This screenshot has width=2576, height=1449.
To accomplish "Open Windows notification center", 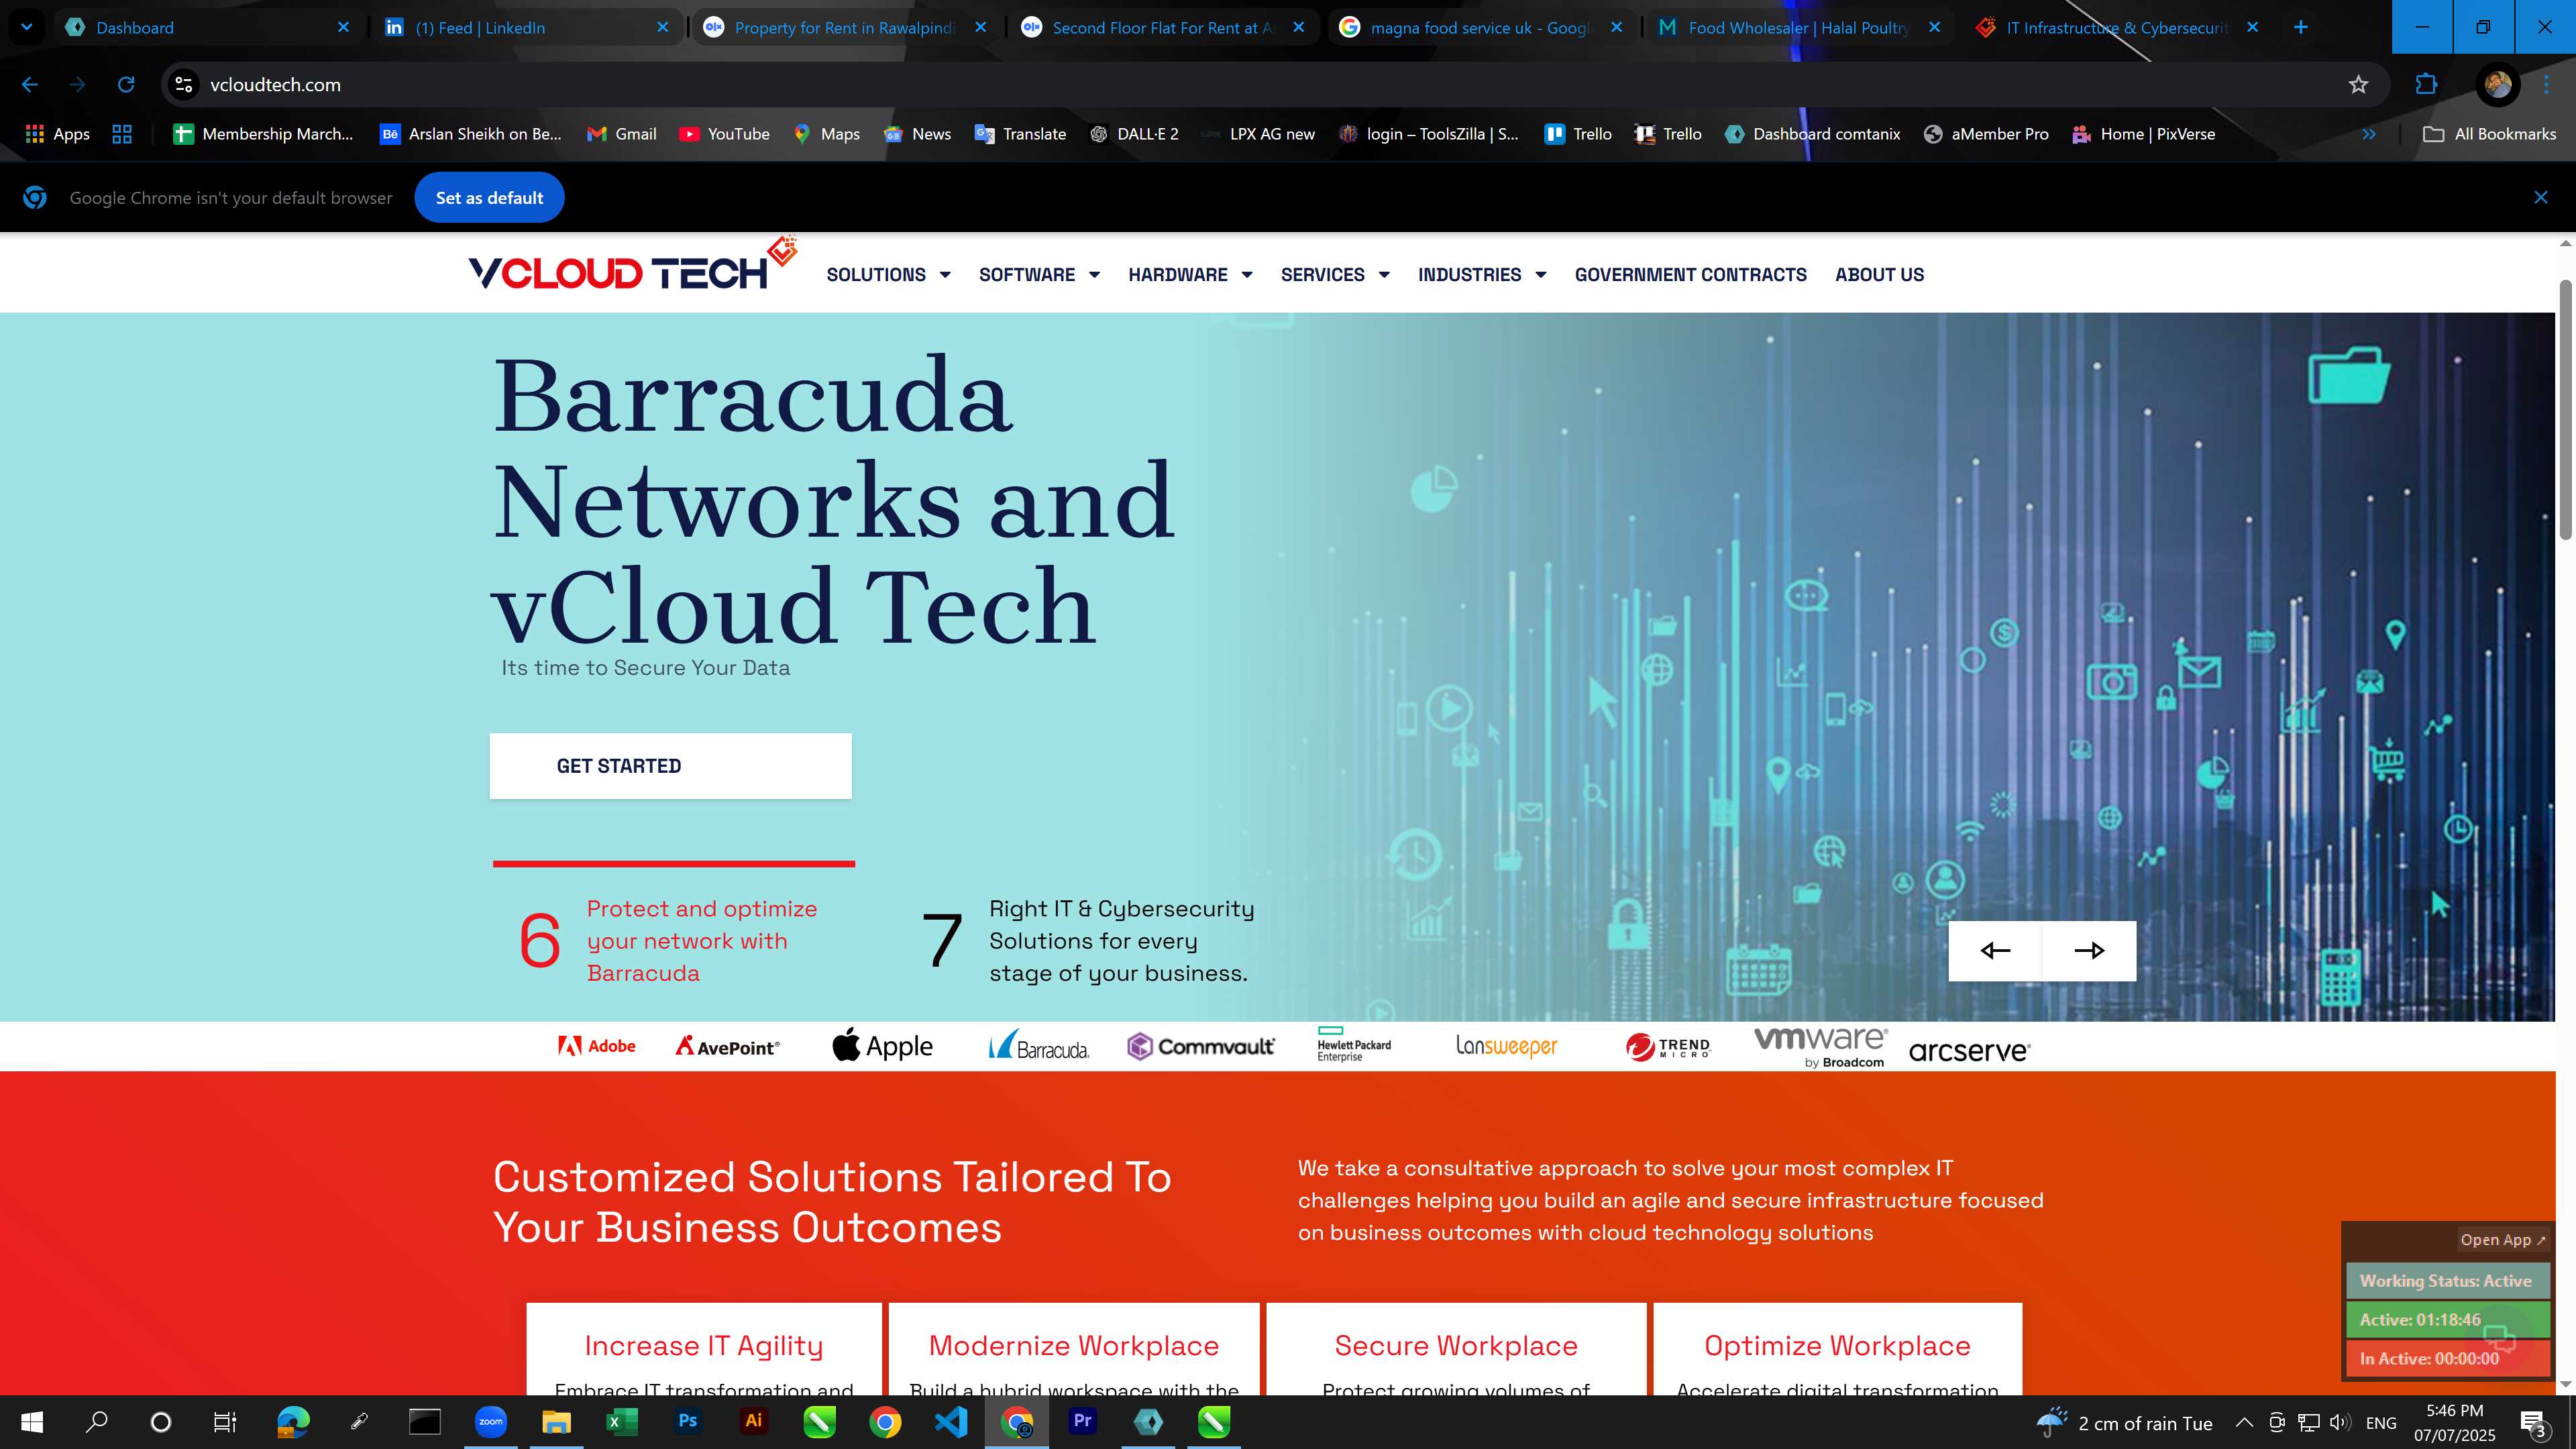I will tap(2534, 1423).
